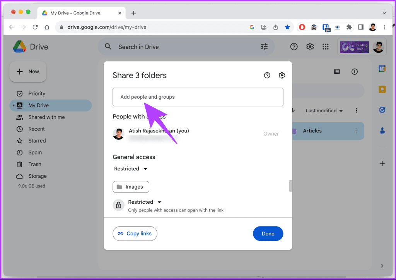Switch to list layout view
This screenshot has width=396, height=280.
[337, 71]
